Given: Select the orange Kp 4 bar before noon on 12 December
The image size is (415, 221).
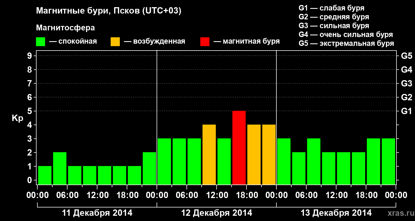Looking at the screenshot, I should pos(209,154).
